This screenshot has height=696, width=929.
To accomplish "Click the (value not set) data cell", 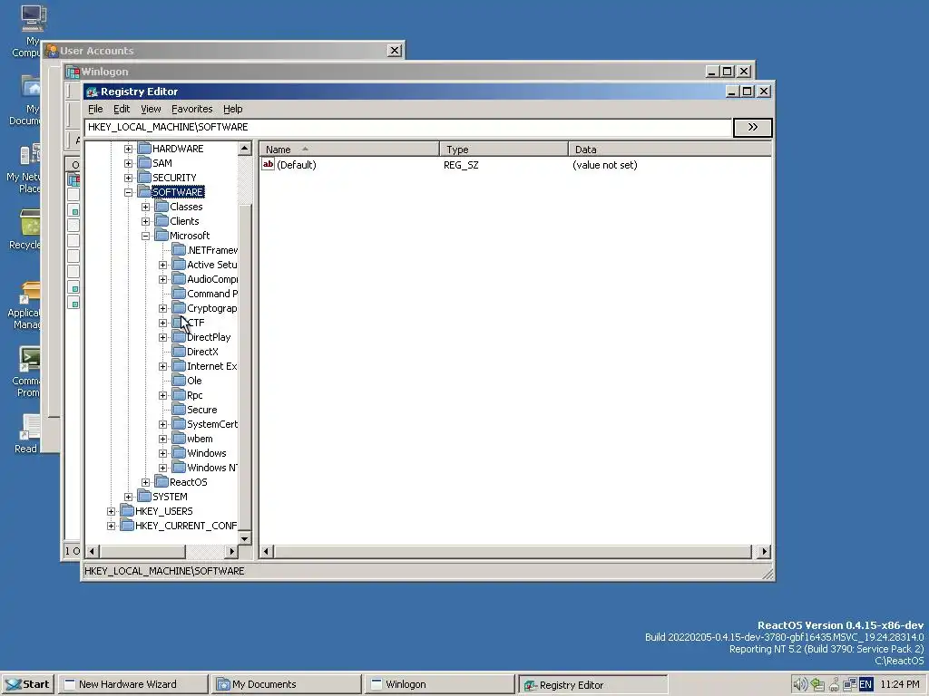I will [x=605, y=165].
